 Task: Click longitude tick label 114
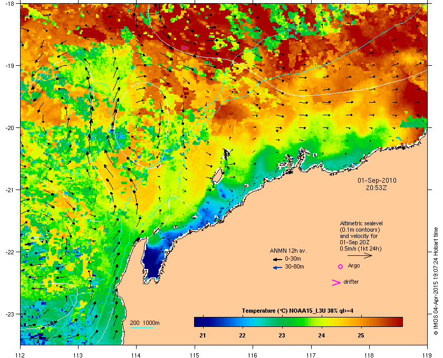136,355
